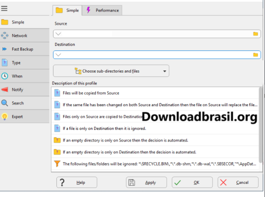Image resolution: width=265 pixels, height=197 pixels.
Task: Select 'Files will be copied from Source' row
Action: pyautogui.click(x=155, y=93)
